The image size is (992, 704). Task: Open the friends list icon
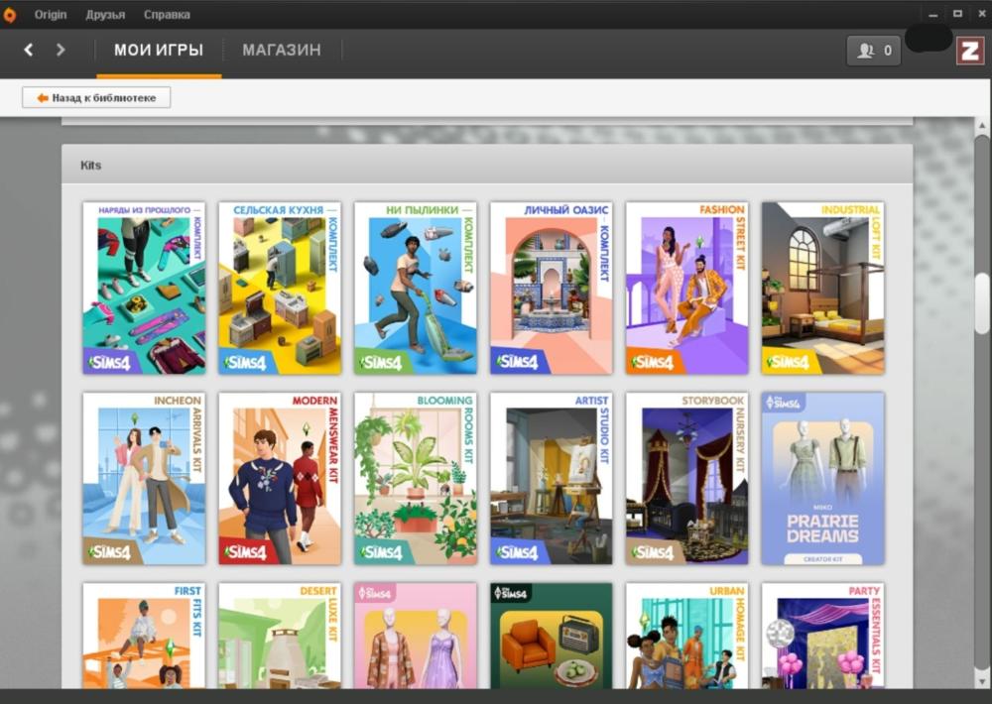[x=873, y=51]
